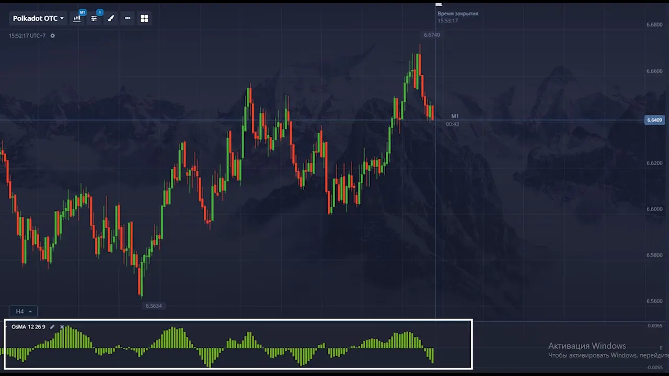The image size is (669, 376).
Task: Click the 6.6740 high price label
Action: [x=432, y=35]
